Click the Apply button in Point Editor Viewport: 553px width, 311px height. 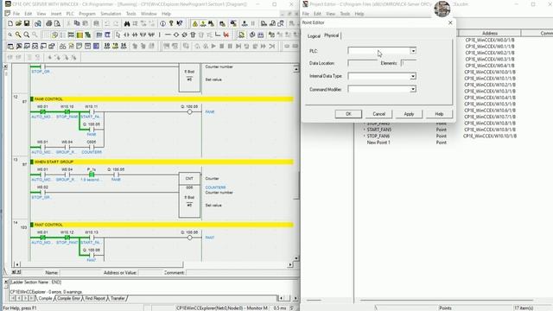tap(409, 114)
